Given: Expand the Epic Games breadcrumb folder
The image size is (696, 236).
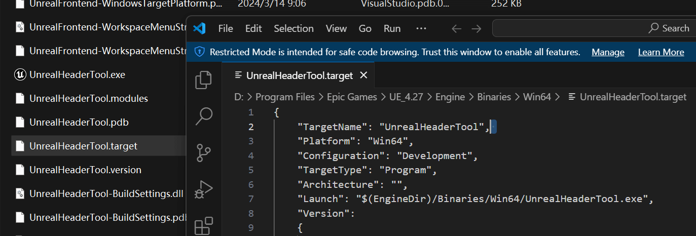Looking at the screenshot, I should tap(352, 97).
